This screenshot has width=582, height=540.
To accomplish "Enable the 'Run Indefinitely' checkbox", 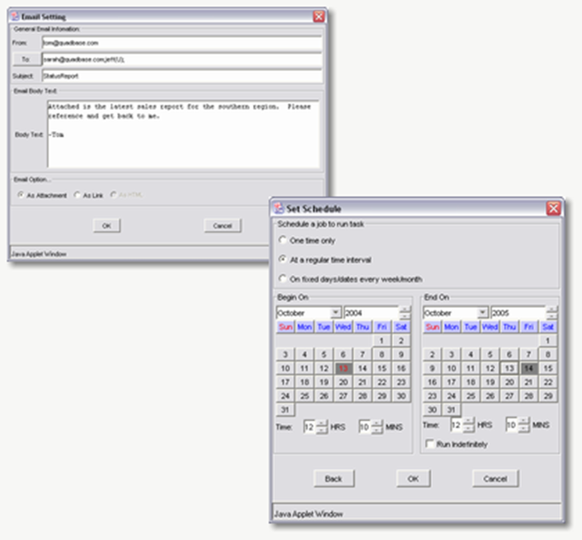I will pyautogui.click(x=429, y=443).
